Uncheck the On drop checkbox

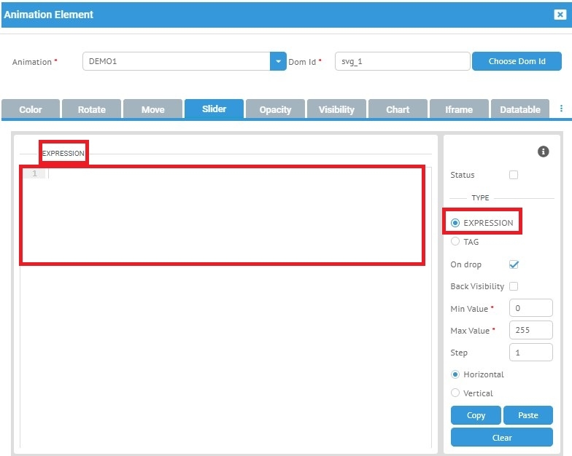click(x=514, y=264)
